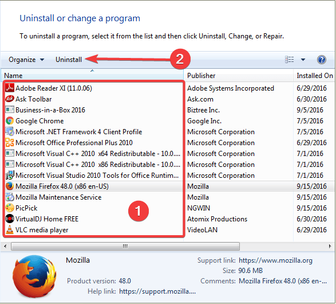The height and width of the screenshot is (304, 336).
Task: Click the Mozilla name in details pane
Action: click(78, 260)
